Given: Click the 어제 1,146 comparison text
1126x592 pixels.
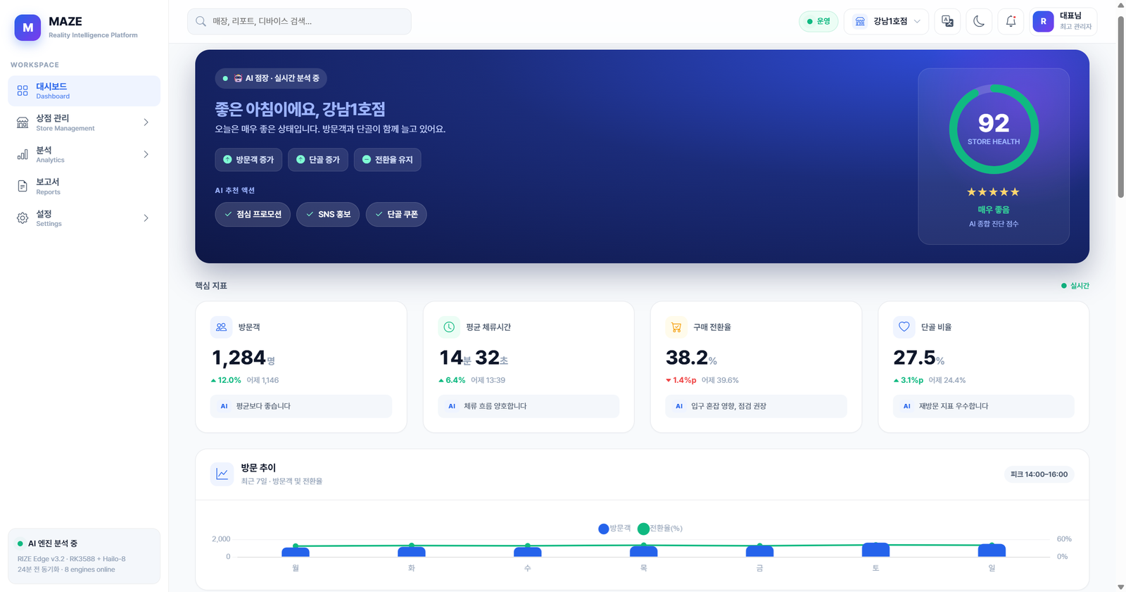Looking at the screenshot, I should pos(262,380).
